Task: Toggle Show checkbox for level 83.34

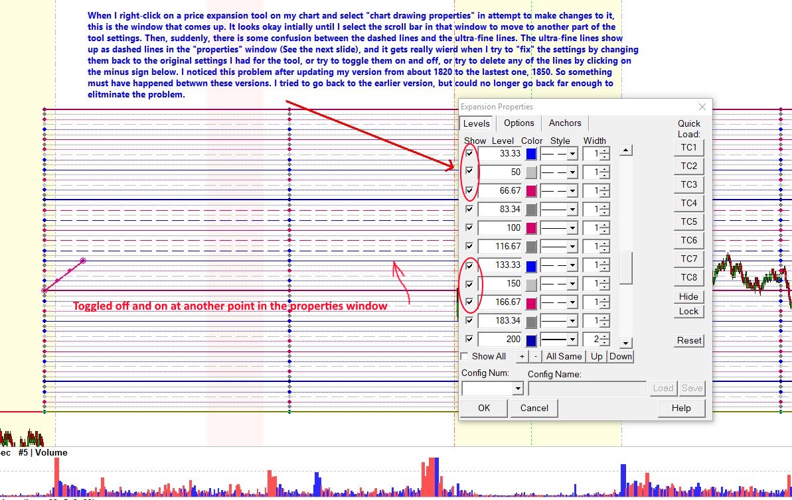Action: click(x=469, y=209)
